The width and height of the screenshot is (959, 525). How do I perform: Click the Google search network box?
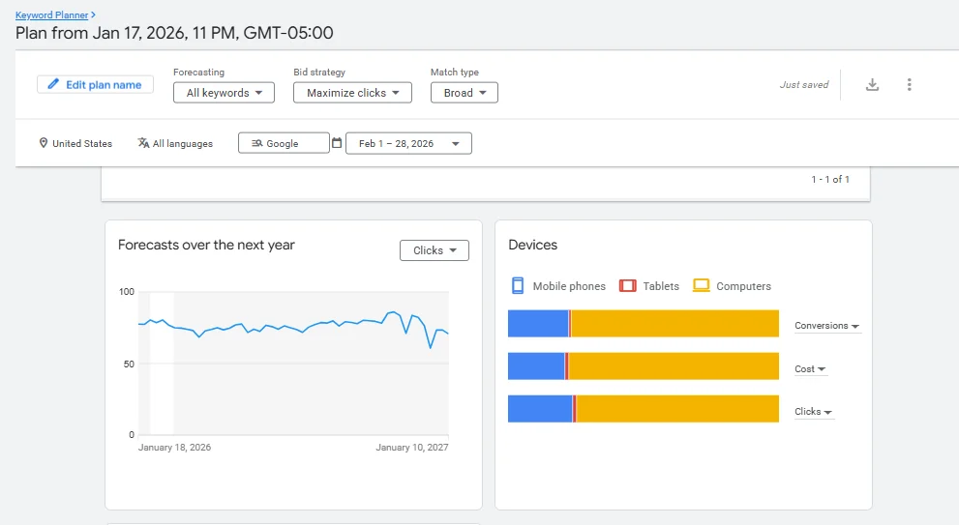tap(284, 143)
